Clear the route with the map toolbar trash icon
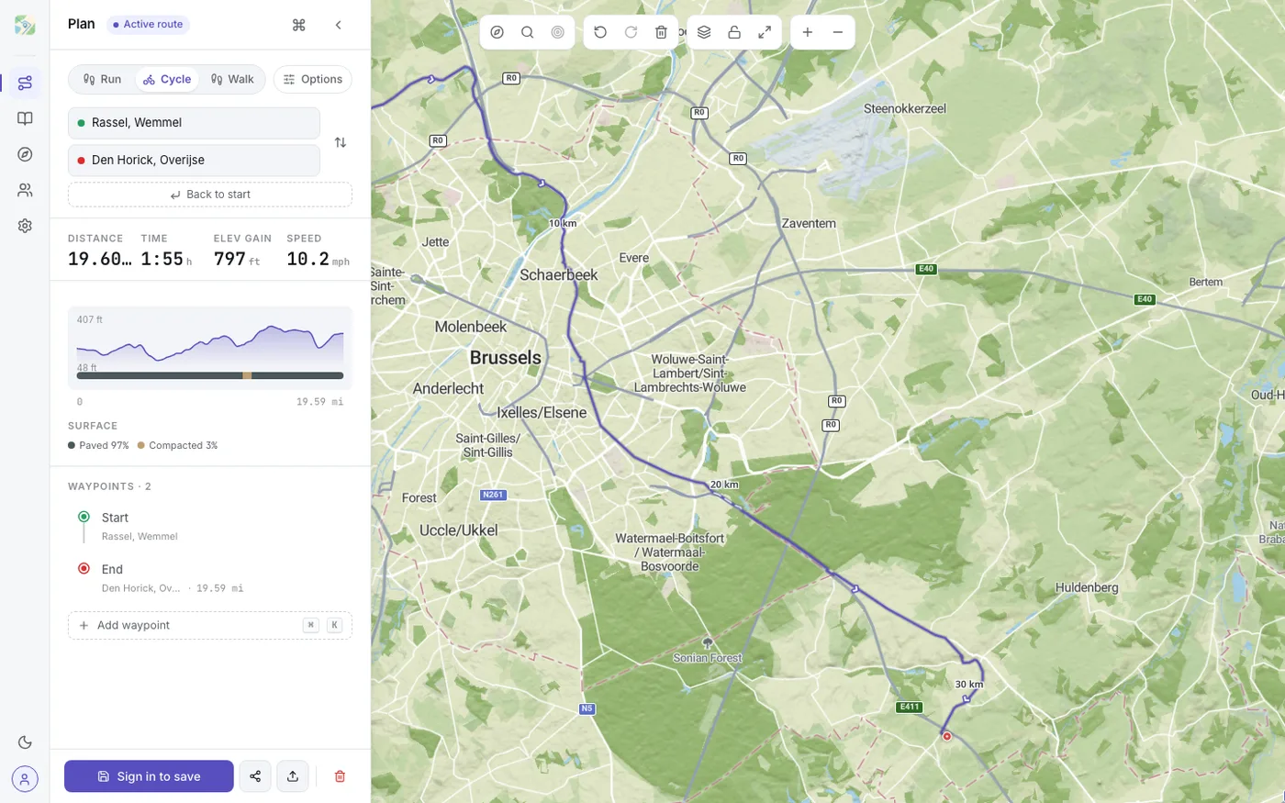The width and height of the screenshot is (1285, 803). [661, 32]
